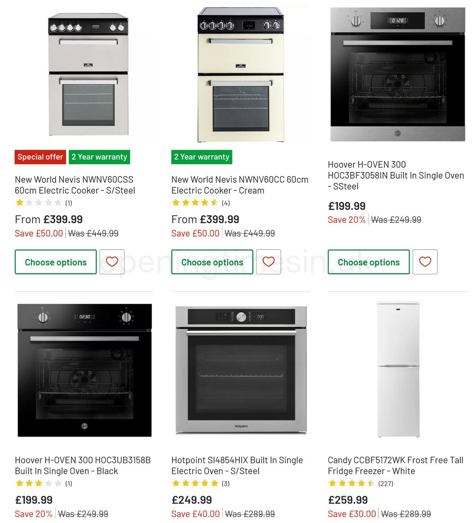Select the five-star rating on the Hotpoint oven
This screenshot has width=472, height=523.
[195, 483]
